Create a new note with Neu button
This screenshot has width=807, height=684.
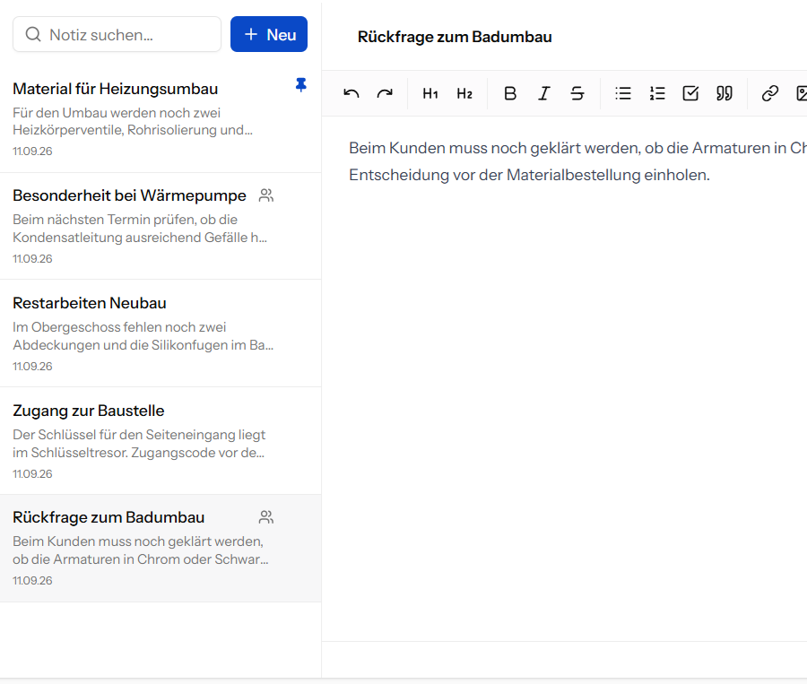click(x=269, y=34)
